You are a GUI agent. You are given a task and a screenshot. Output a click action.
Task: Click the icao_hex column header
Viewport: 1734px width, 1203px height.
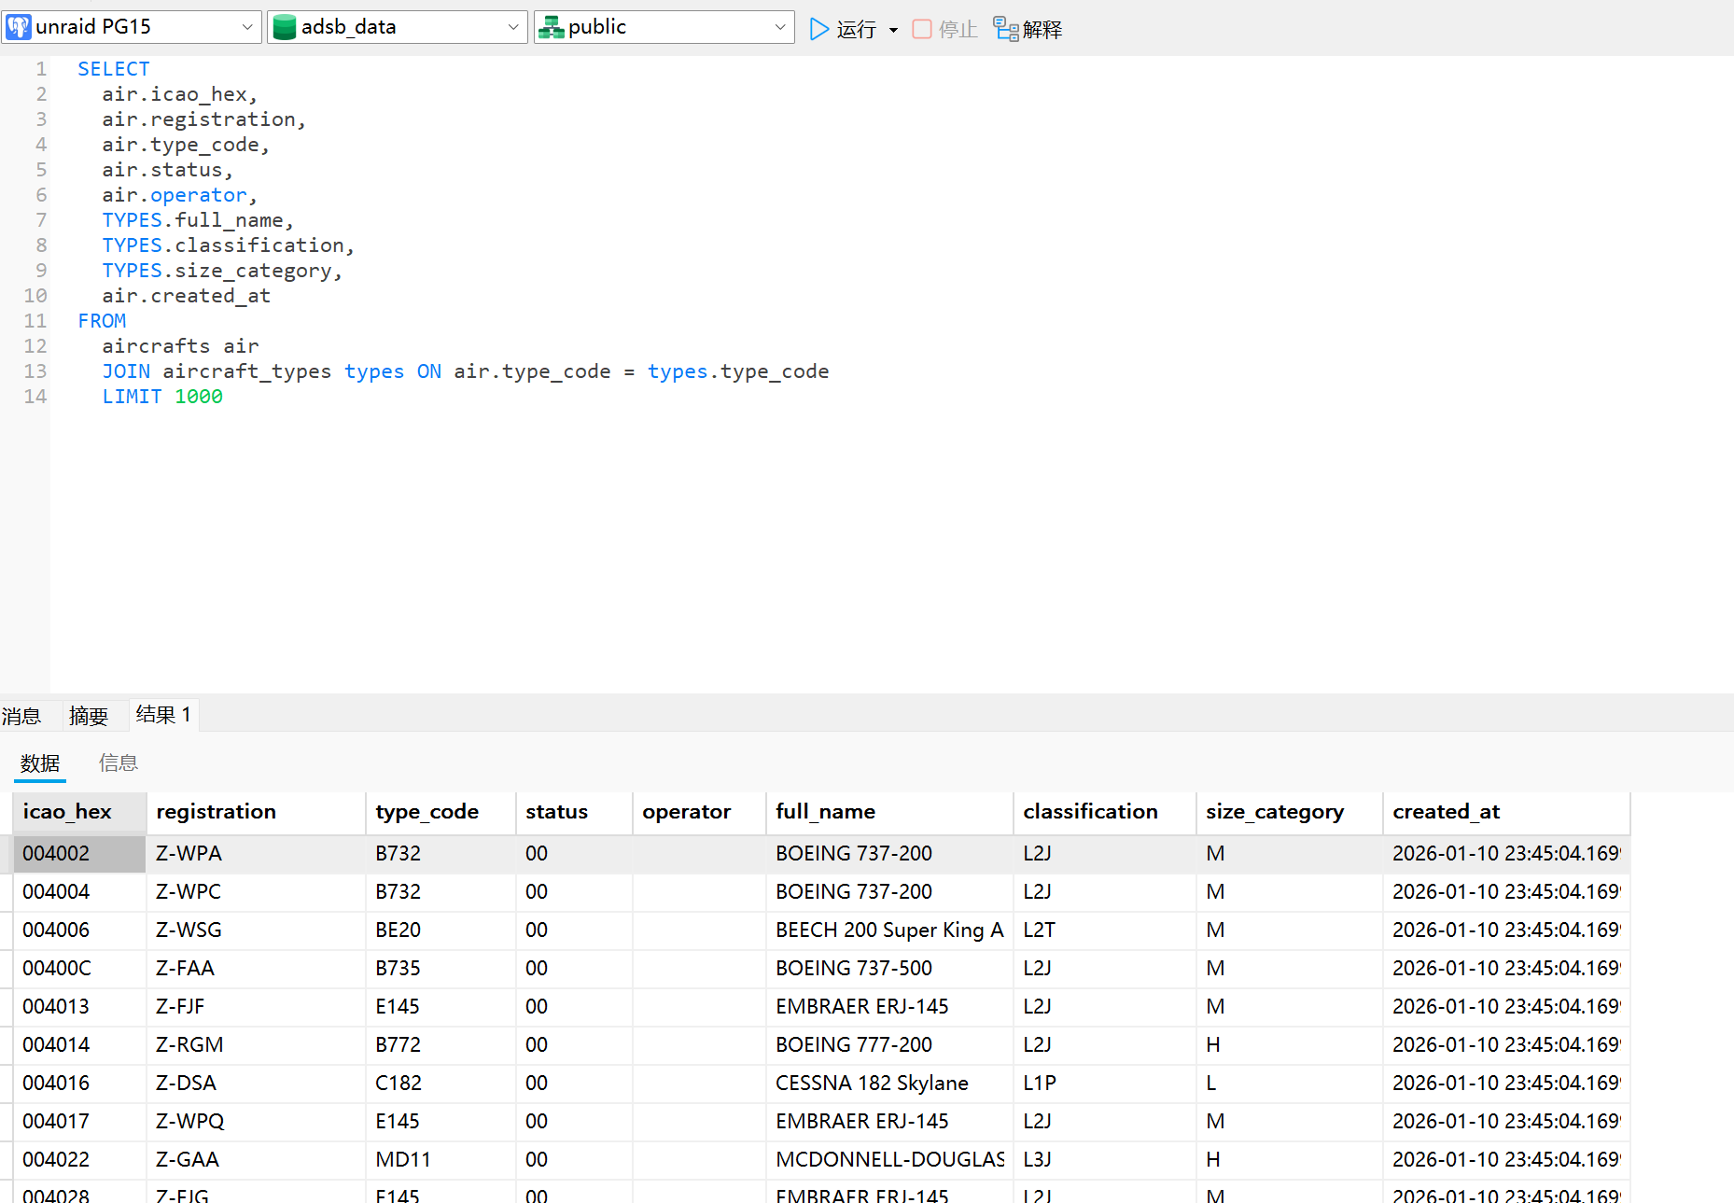tap(79, 812)
